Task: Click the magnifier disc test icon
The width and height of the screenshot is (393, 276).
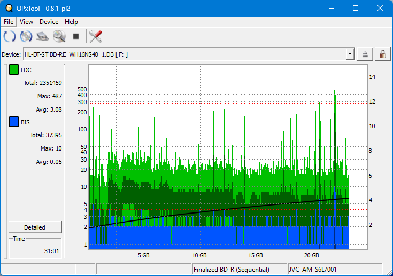Action: point(59,36)
